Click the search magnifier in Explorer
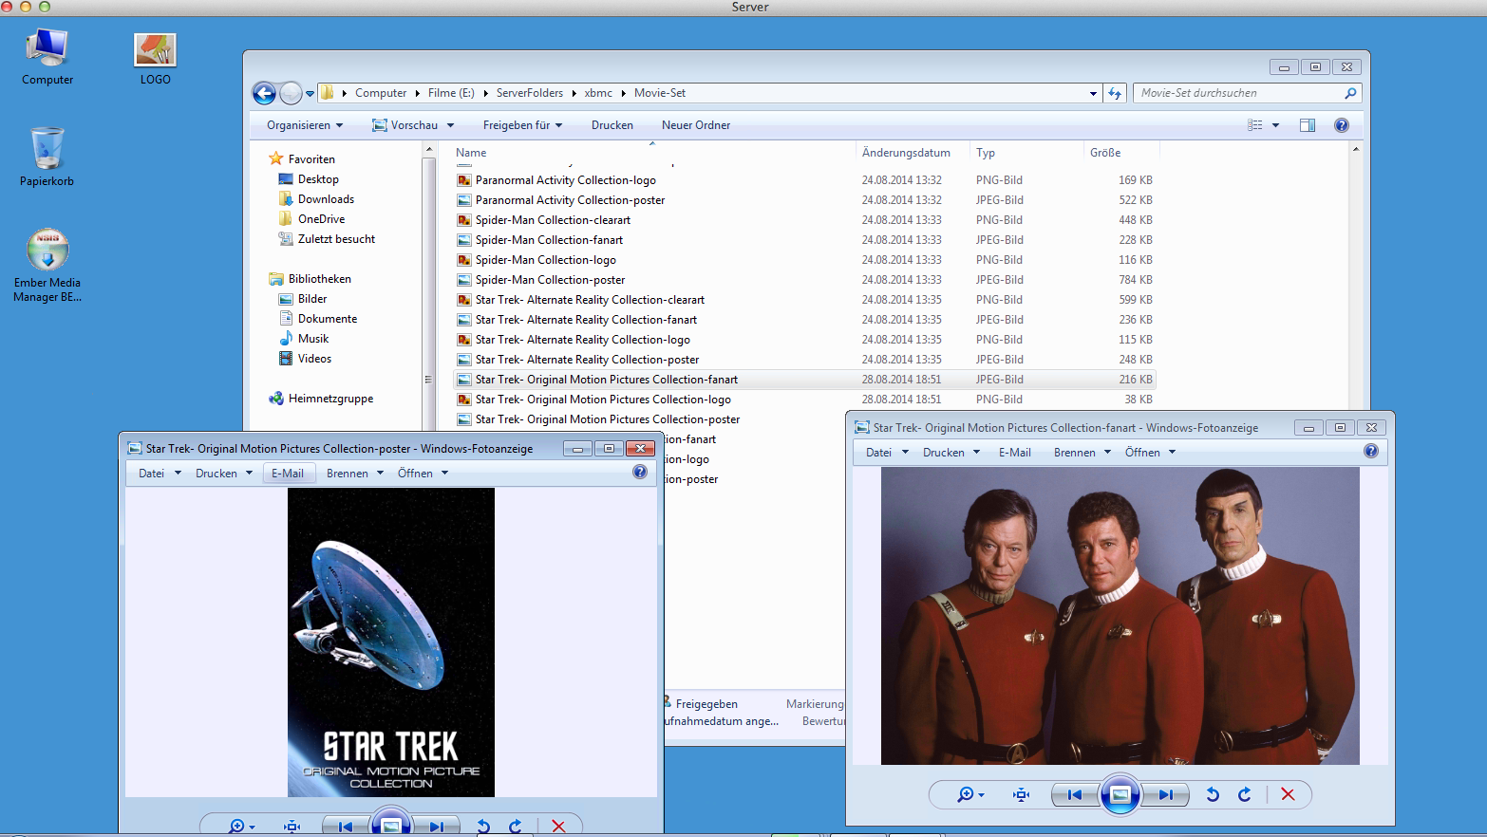The height and width of the screenshot is (837, 1487). (x=1350, y=93)
